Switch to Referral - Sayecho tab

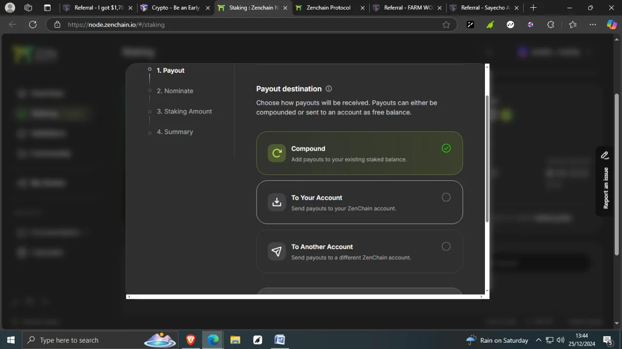(484, 8)
